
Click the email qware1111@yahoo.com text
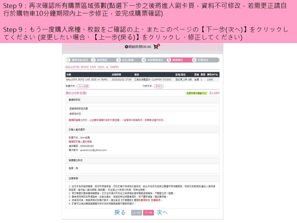[93, 150]
